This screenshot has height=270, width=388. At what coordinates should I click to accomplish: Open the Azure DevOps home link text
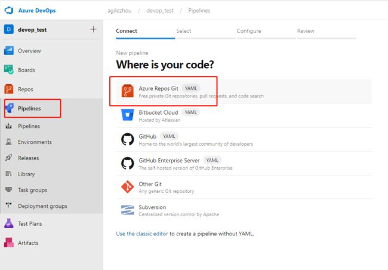(x=37, y=11)
